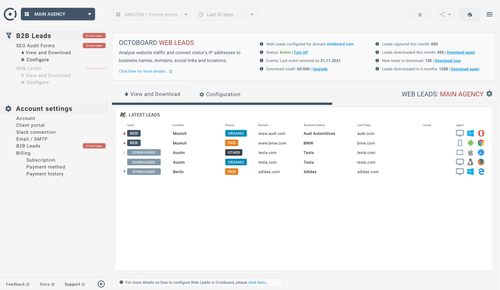Click DOWNLOADED badge in Tesla OTHER row

click(x=144, y=153)
